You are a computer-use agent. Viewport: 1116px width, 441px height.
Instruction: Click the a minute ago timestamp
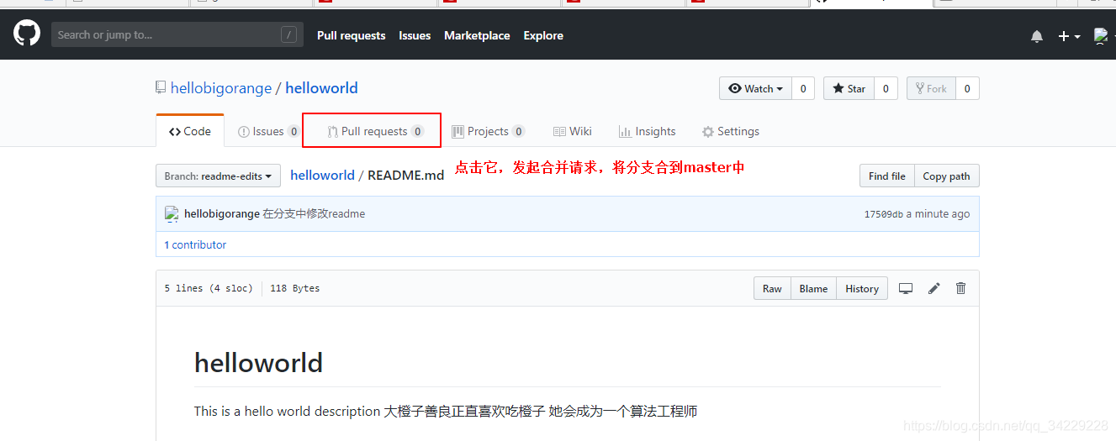click(938, 214)
